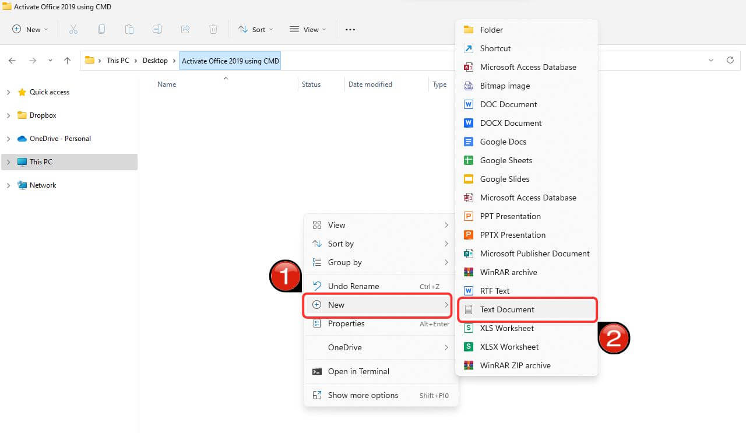This screenshot has width=746, height=433.
Task: Go up one folder level arrow
Action: click(67, 61)
